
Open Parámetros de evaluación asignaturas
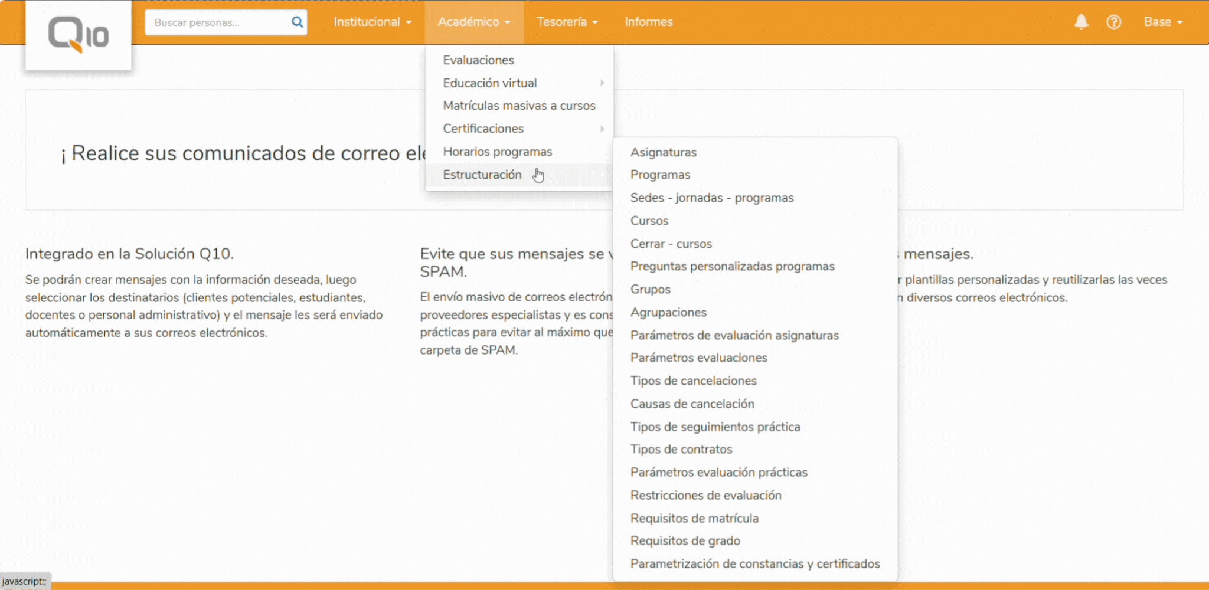click(734, 335)
